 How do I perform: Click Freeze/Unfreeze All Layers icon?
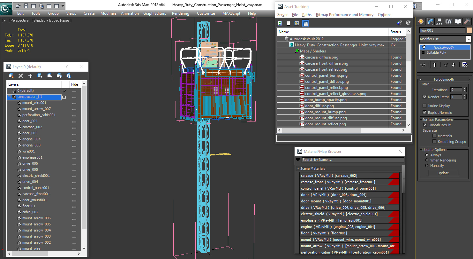click(69, 76)
